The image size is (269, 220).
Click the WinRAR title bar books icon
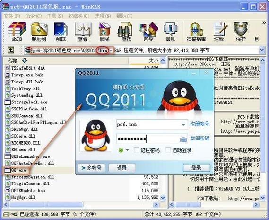[x=5, y=6]
